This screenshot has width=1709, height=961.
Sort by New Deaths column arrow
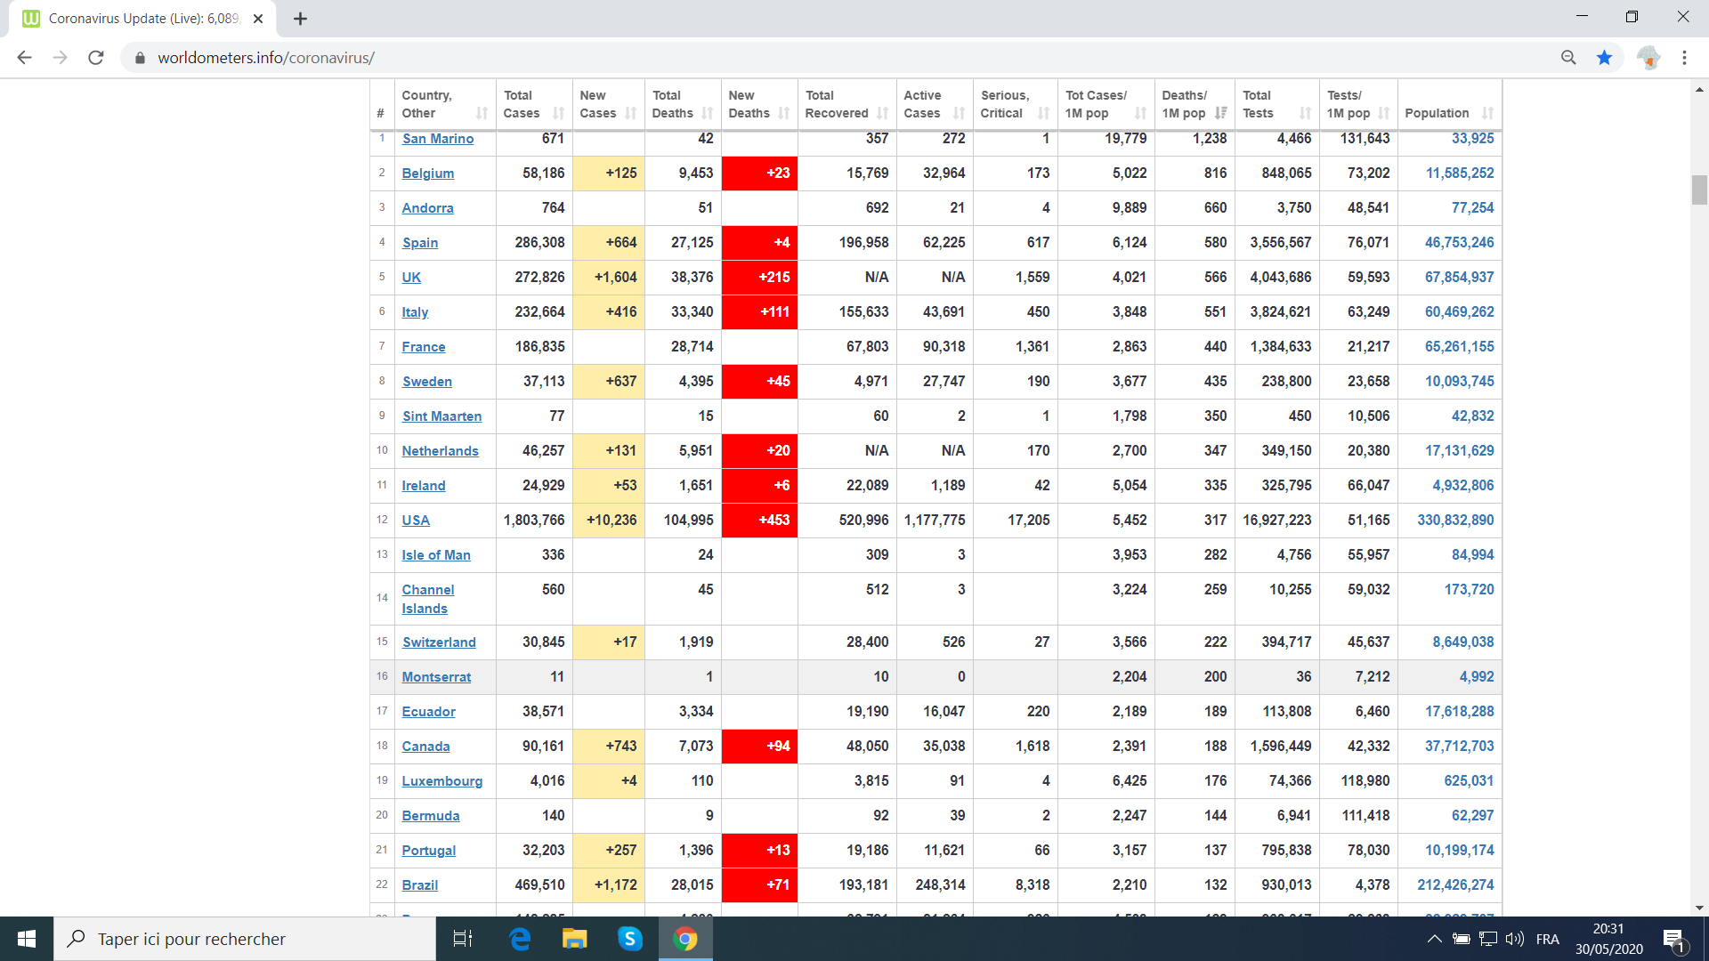point(783,113)
